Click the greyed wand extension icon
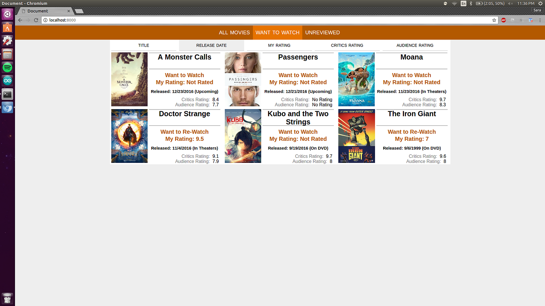 (x=512, y=20)
